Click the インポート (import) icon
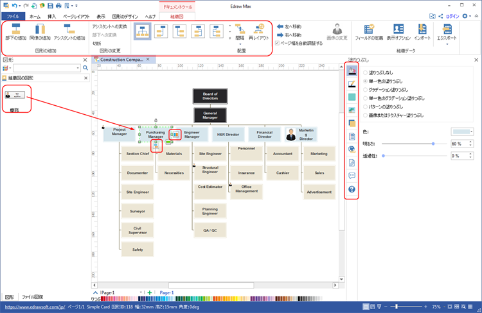The image size is (482, 313). pos(422,29)
